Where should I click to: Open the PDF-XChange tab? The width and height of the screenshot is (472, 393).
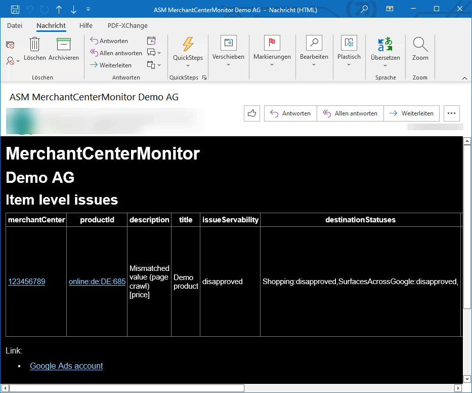(127, 26)
